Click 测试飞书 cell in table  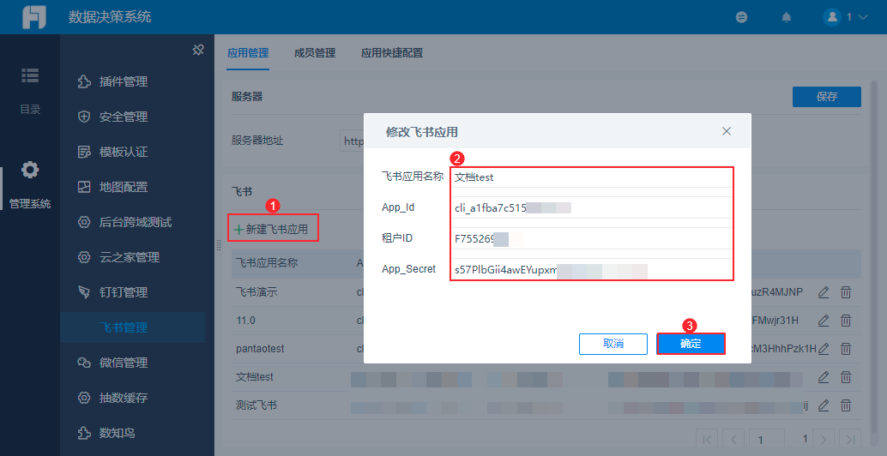click(x=256, y=405)
